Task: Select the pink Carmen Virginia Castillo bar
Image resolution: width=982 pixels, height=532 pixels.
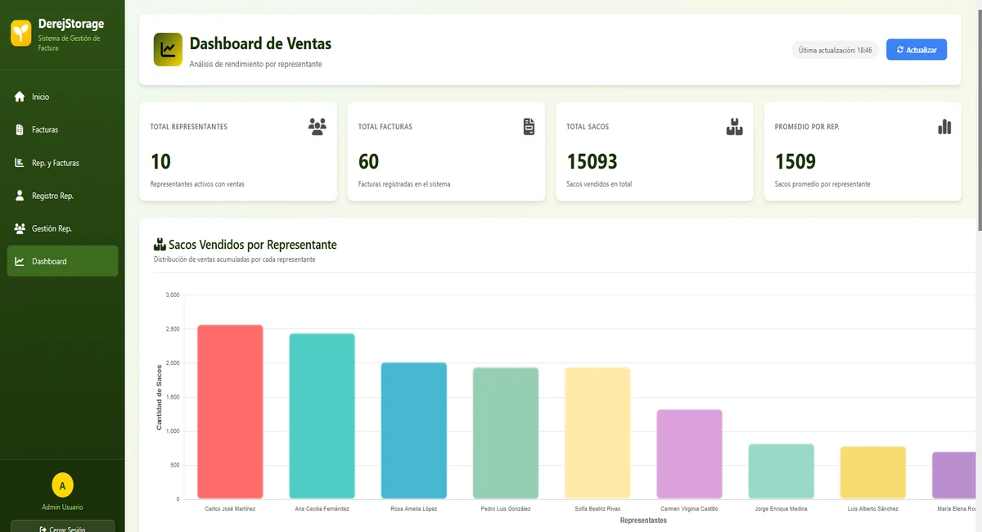Action: coord(689,454)
